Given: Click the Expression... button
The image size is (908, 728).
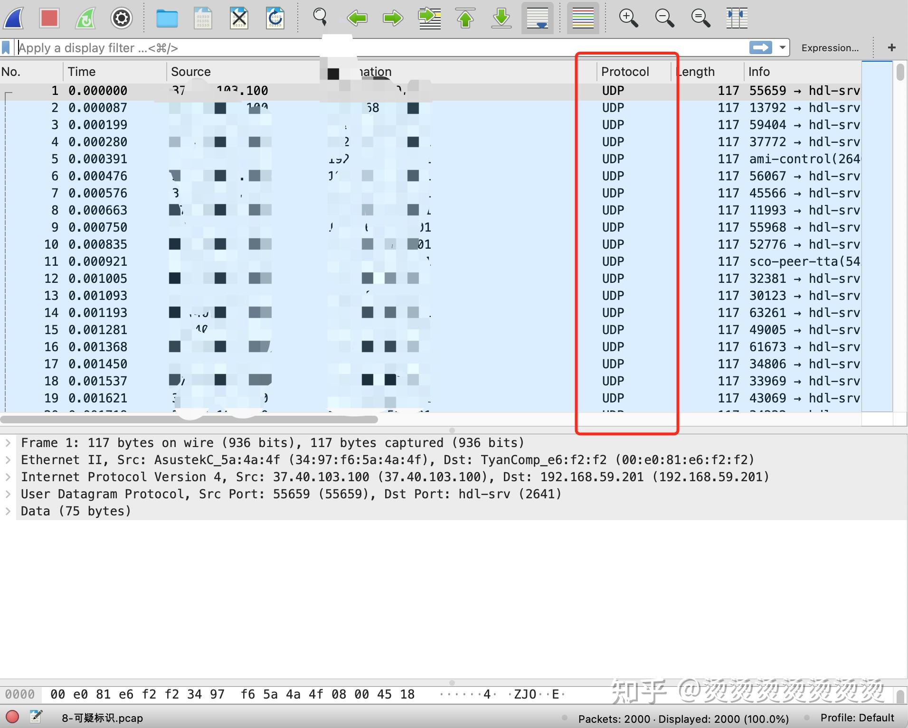Looking at the screenshot, I should click(829, 47).
